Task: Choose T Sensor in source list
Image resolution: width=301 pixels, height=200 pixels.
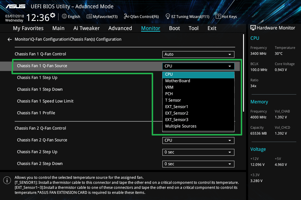Action: pyautogui.click(x=198, y=100)
